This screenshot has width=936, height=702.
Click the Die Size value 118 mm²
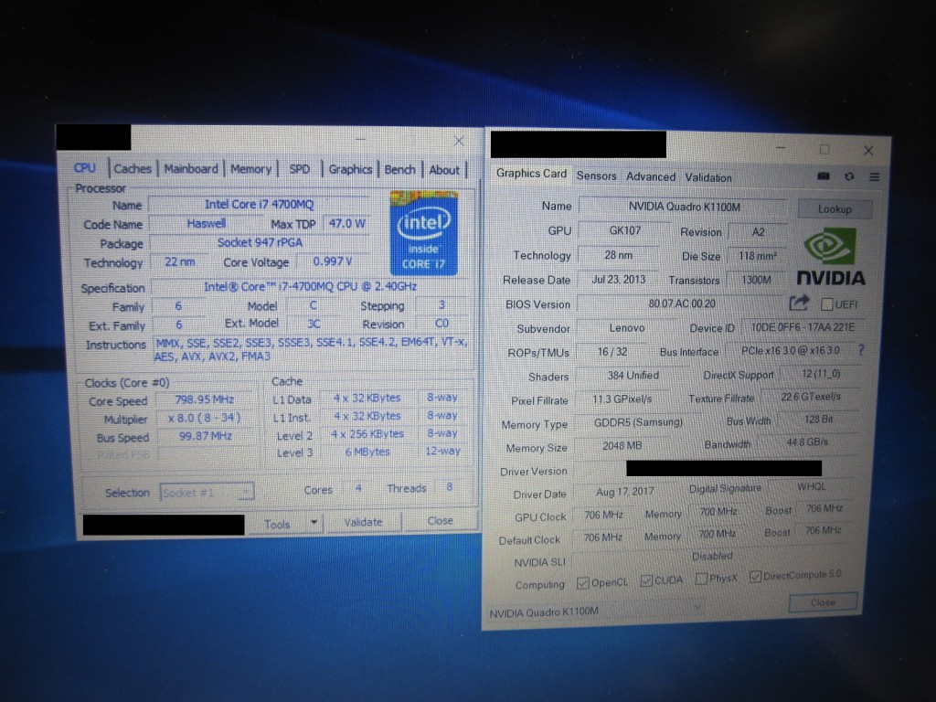(757, 256)
